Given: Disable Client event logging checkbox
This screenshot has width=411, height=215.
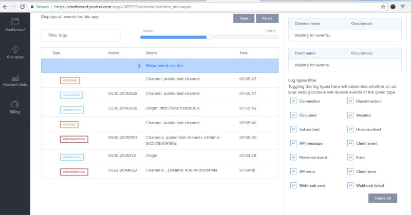Looking at the screenshot, I should click(x=350, y=143).
